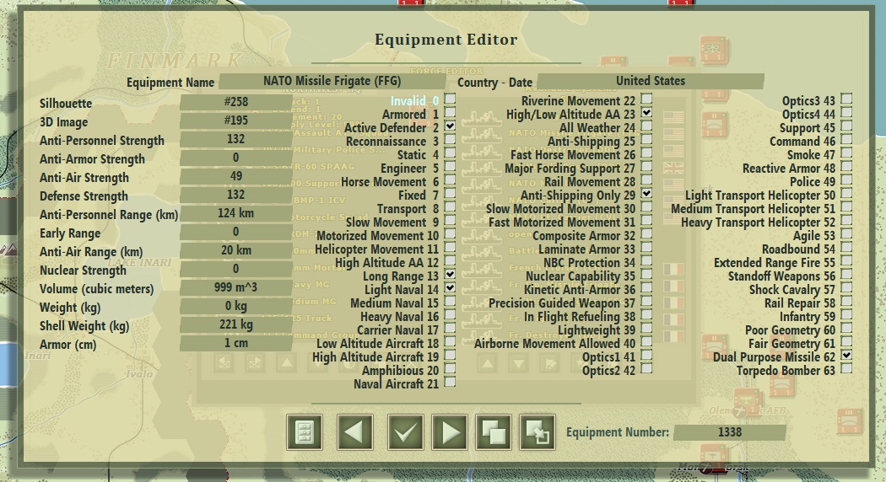Enable Nuclear Capability 35

pos(646,275)
